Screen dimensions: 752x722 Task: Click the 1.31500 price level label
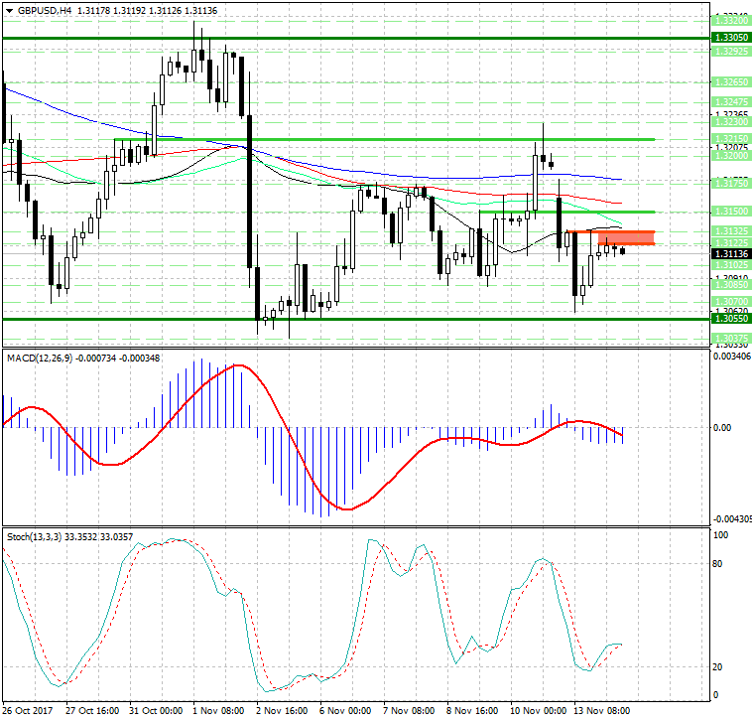click(730, 212)
